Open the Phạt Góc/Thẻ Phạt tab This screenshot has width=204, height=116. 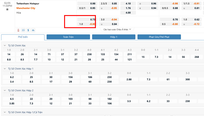pyautogui.click(x=159, y=37)
